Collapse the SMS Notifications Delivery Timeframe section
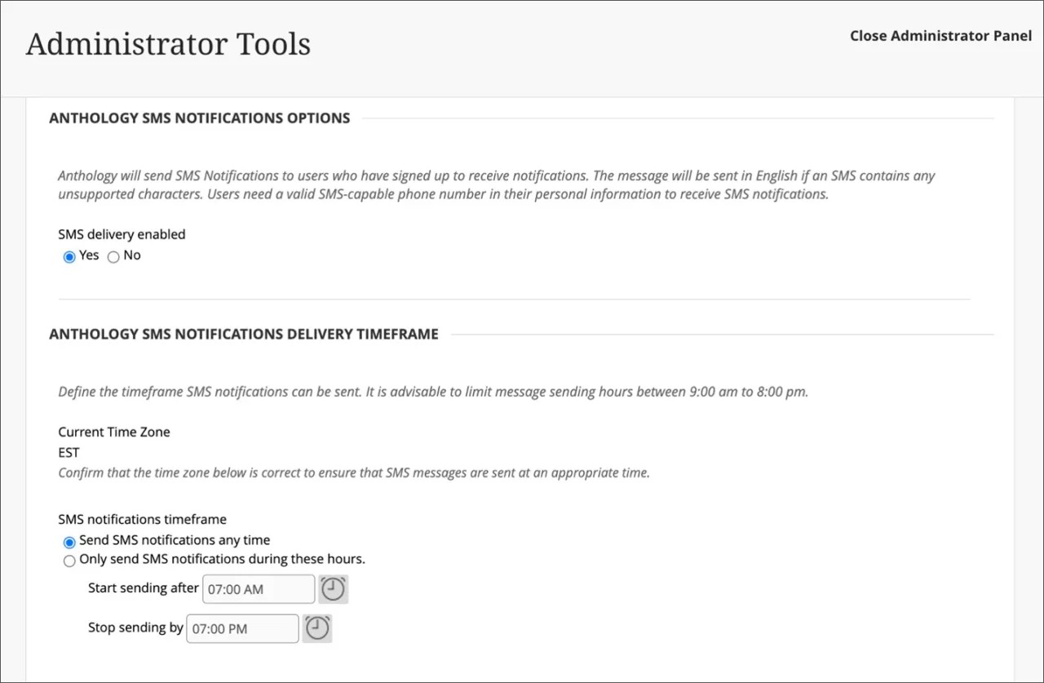The image size is (1044, 683). [x=244, y=334]
